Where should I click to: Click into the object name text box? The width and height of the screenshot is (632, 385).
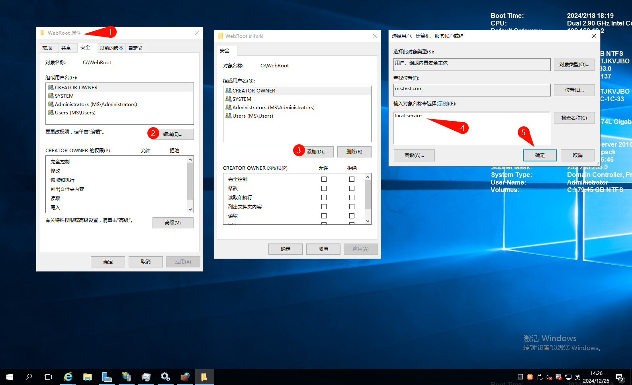click(x=472, y=128)
